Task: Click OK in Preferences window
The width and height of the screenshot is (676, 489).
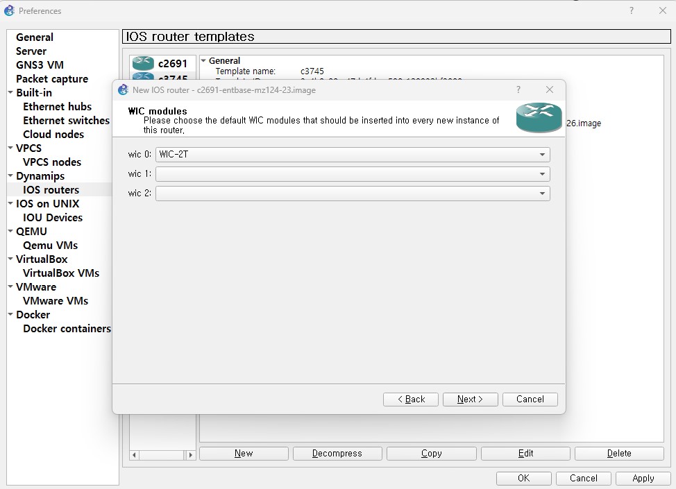Action: click(524, 478)
